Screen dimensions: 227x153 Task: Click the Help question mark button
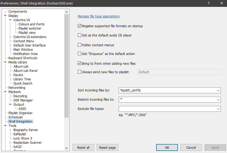209,3
